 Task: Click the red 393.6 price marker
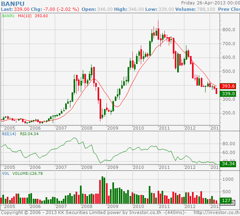(228, 86)
